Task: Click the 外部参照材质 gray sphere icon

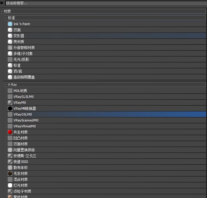Action: (x=10, y=48)
